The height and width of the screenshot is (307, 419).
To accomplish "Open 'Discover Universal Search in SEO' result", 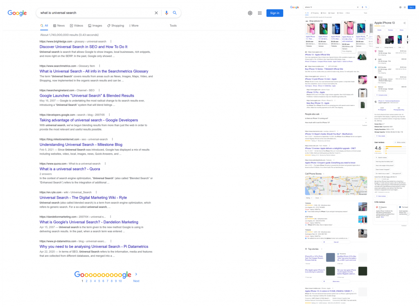I will (83, 47).
